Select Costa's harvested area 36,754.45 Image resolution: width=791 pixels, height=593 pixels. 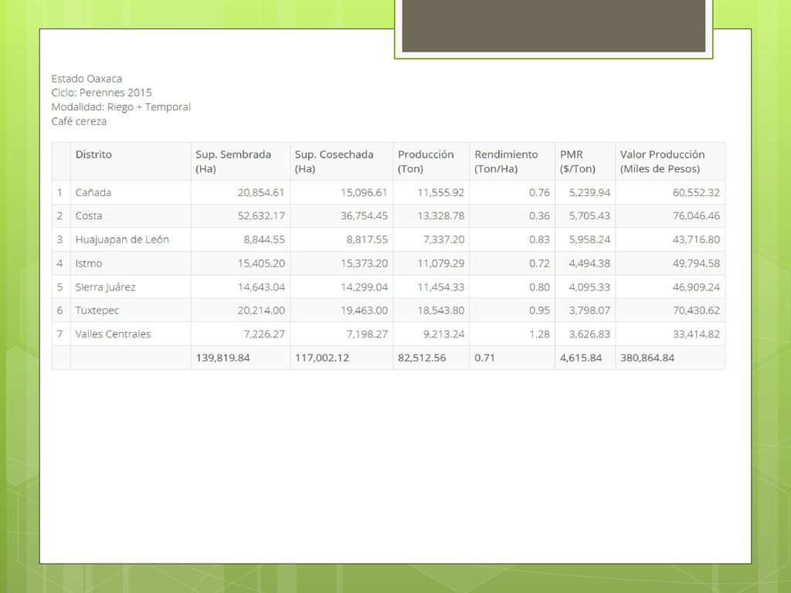point(364,216)
